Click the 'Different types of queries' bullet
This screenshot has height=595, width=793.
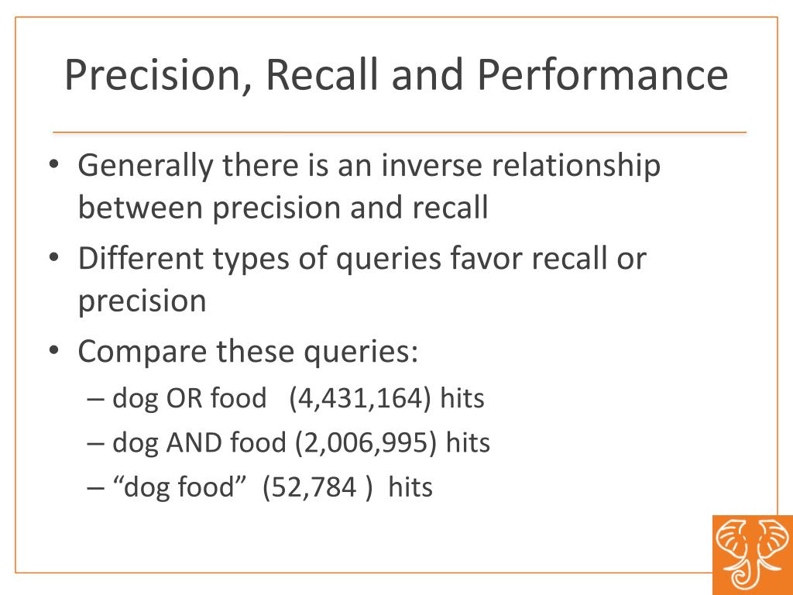click(362, 279)
